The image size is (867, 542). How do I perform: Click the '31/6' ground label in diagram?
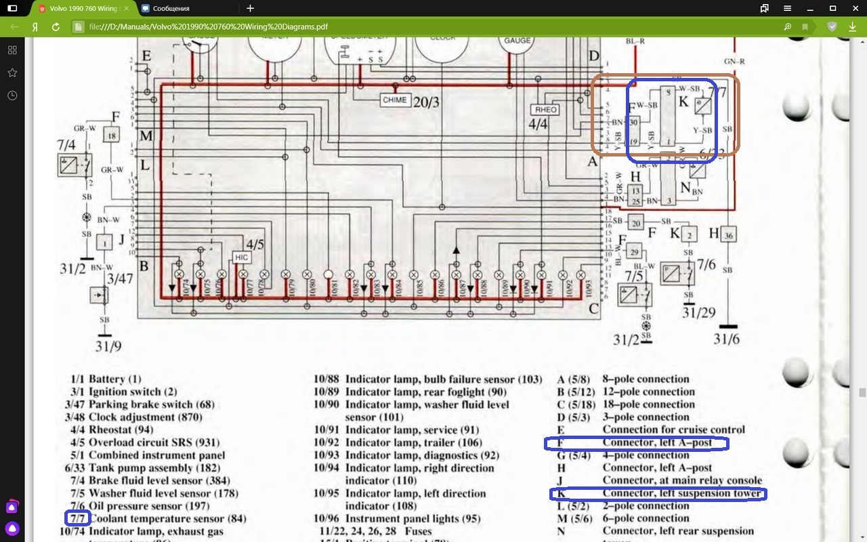tap(726, 339)
